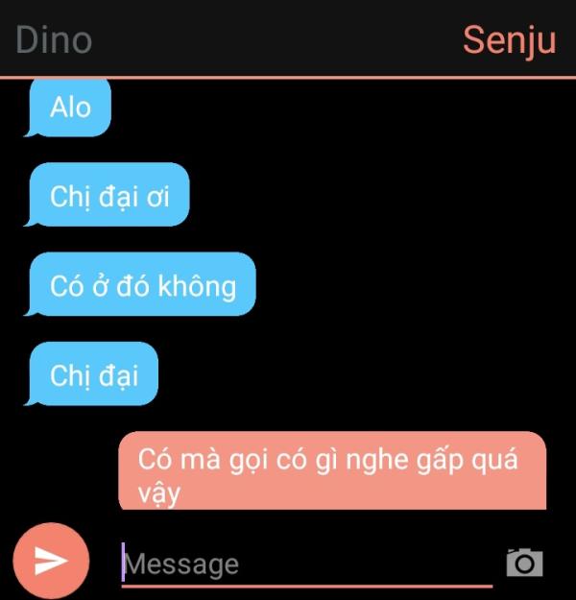Image resolution: width=576 pixels, height=600 pixels.
Task: Tap the word "không" in the blue message
Action: click(197, 287)
